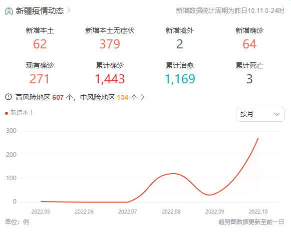
Task: Click the 2022.08 x-axis label
Action: coord(171,212)
